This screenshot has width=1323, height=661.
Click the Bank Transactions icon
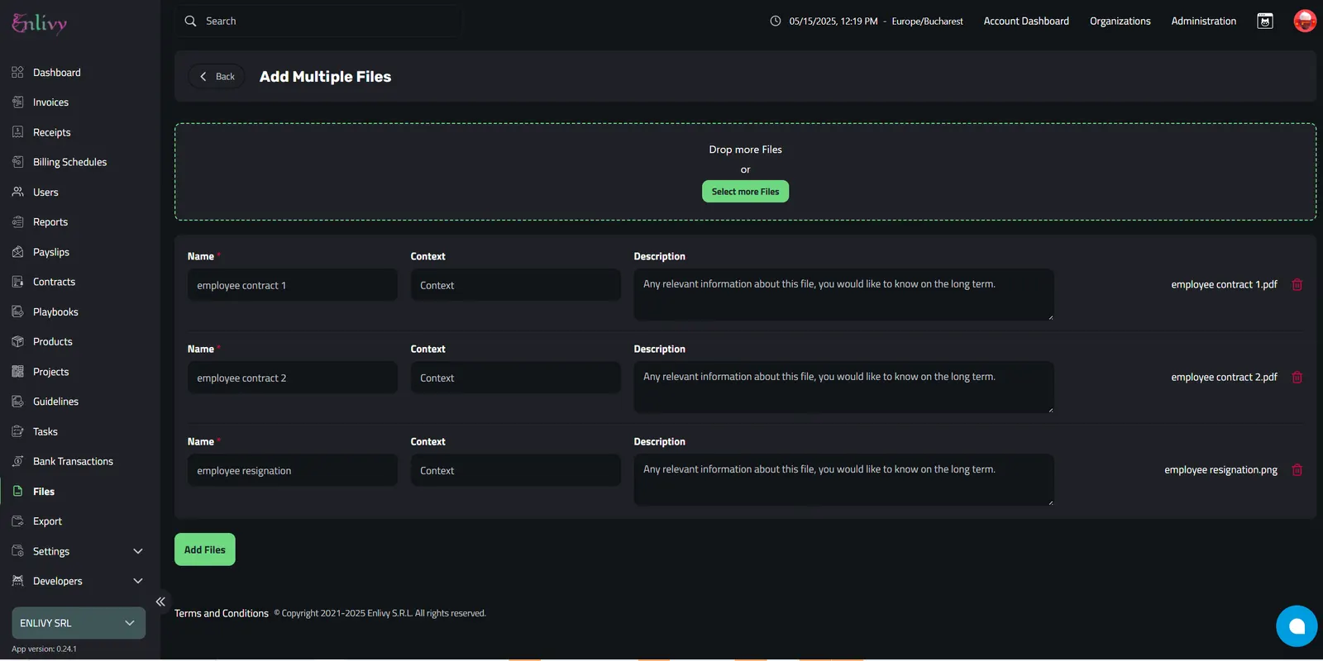17,461
